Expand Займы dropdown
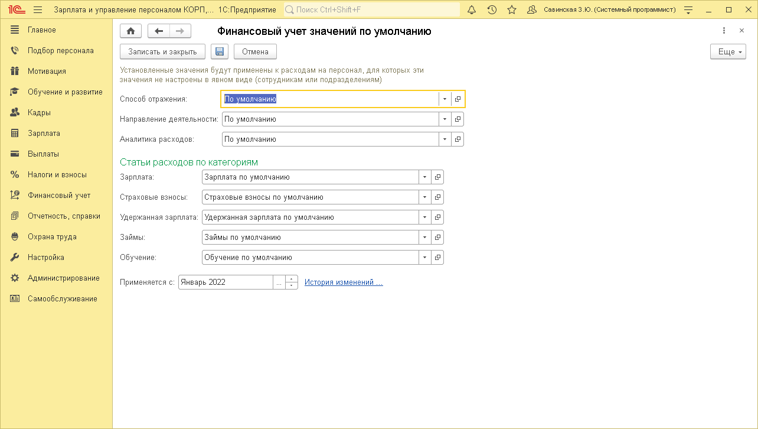The width and height of the screenshot is (758, 429). 424,238
